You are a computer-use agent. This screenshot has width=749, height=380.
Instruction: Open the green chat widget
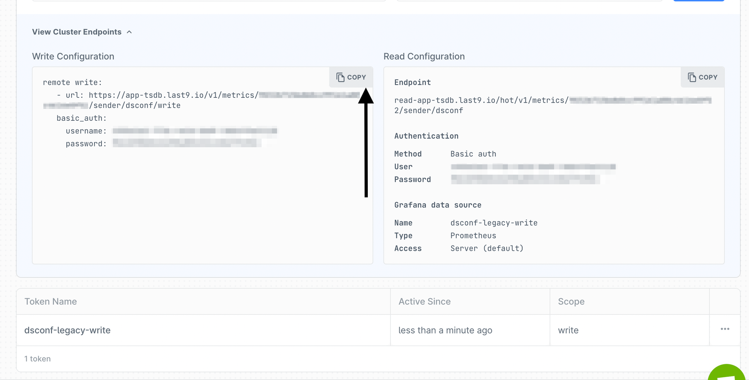point(727,372)
